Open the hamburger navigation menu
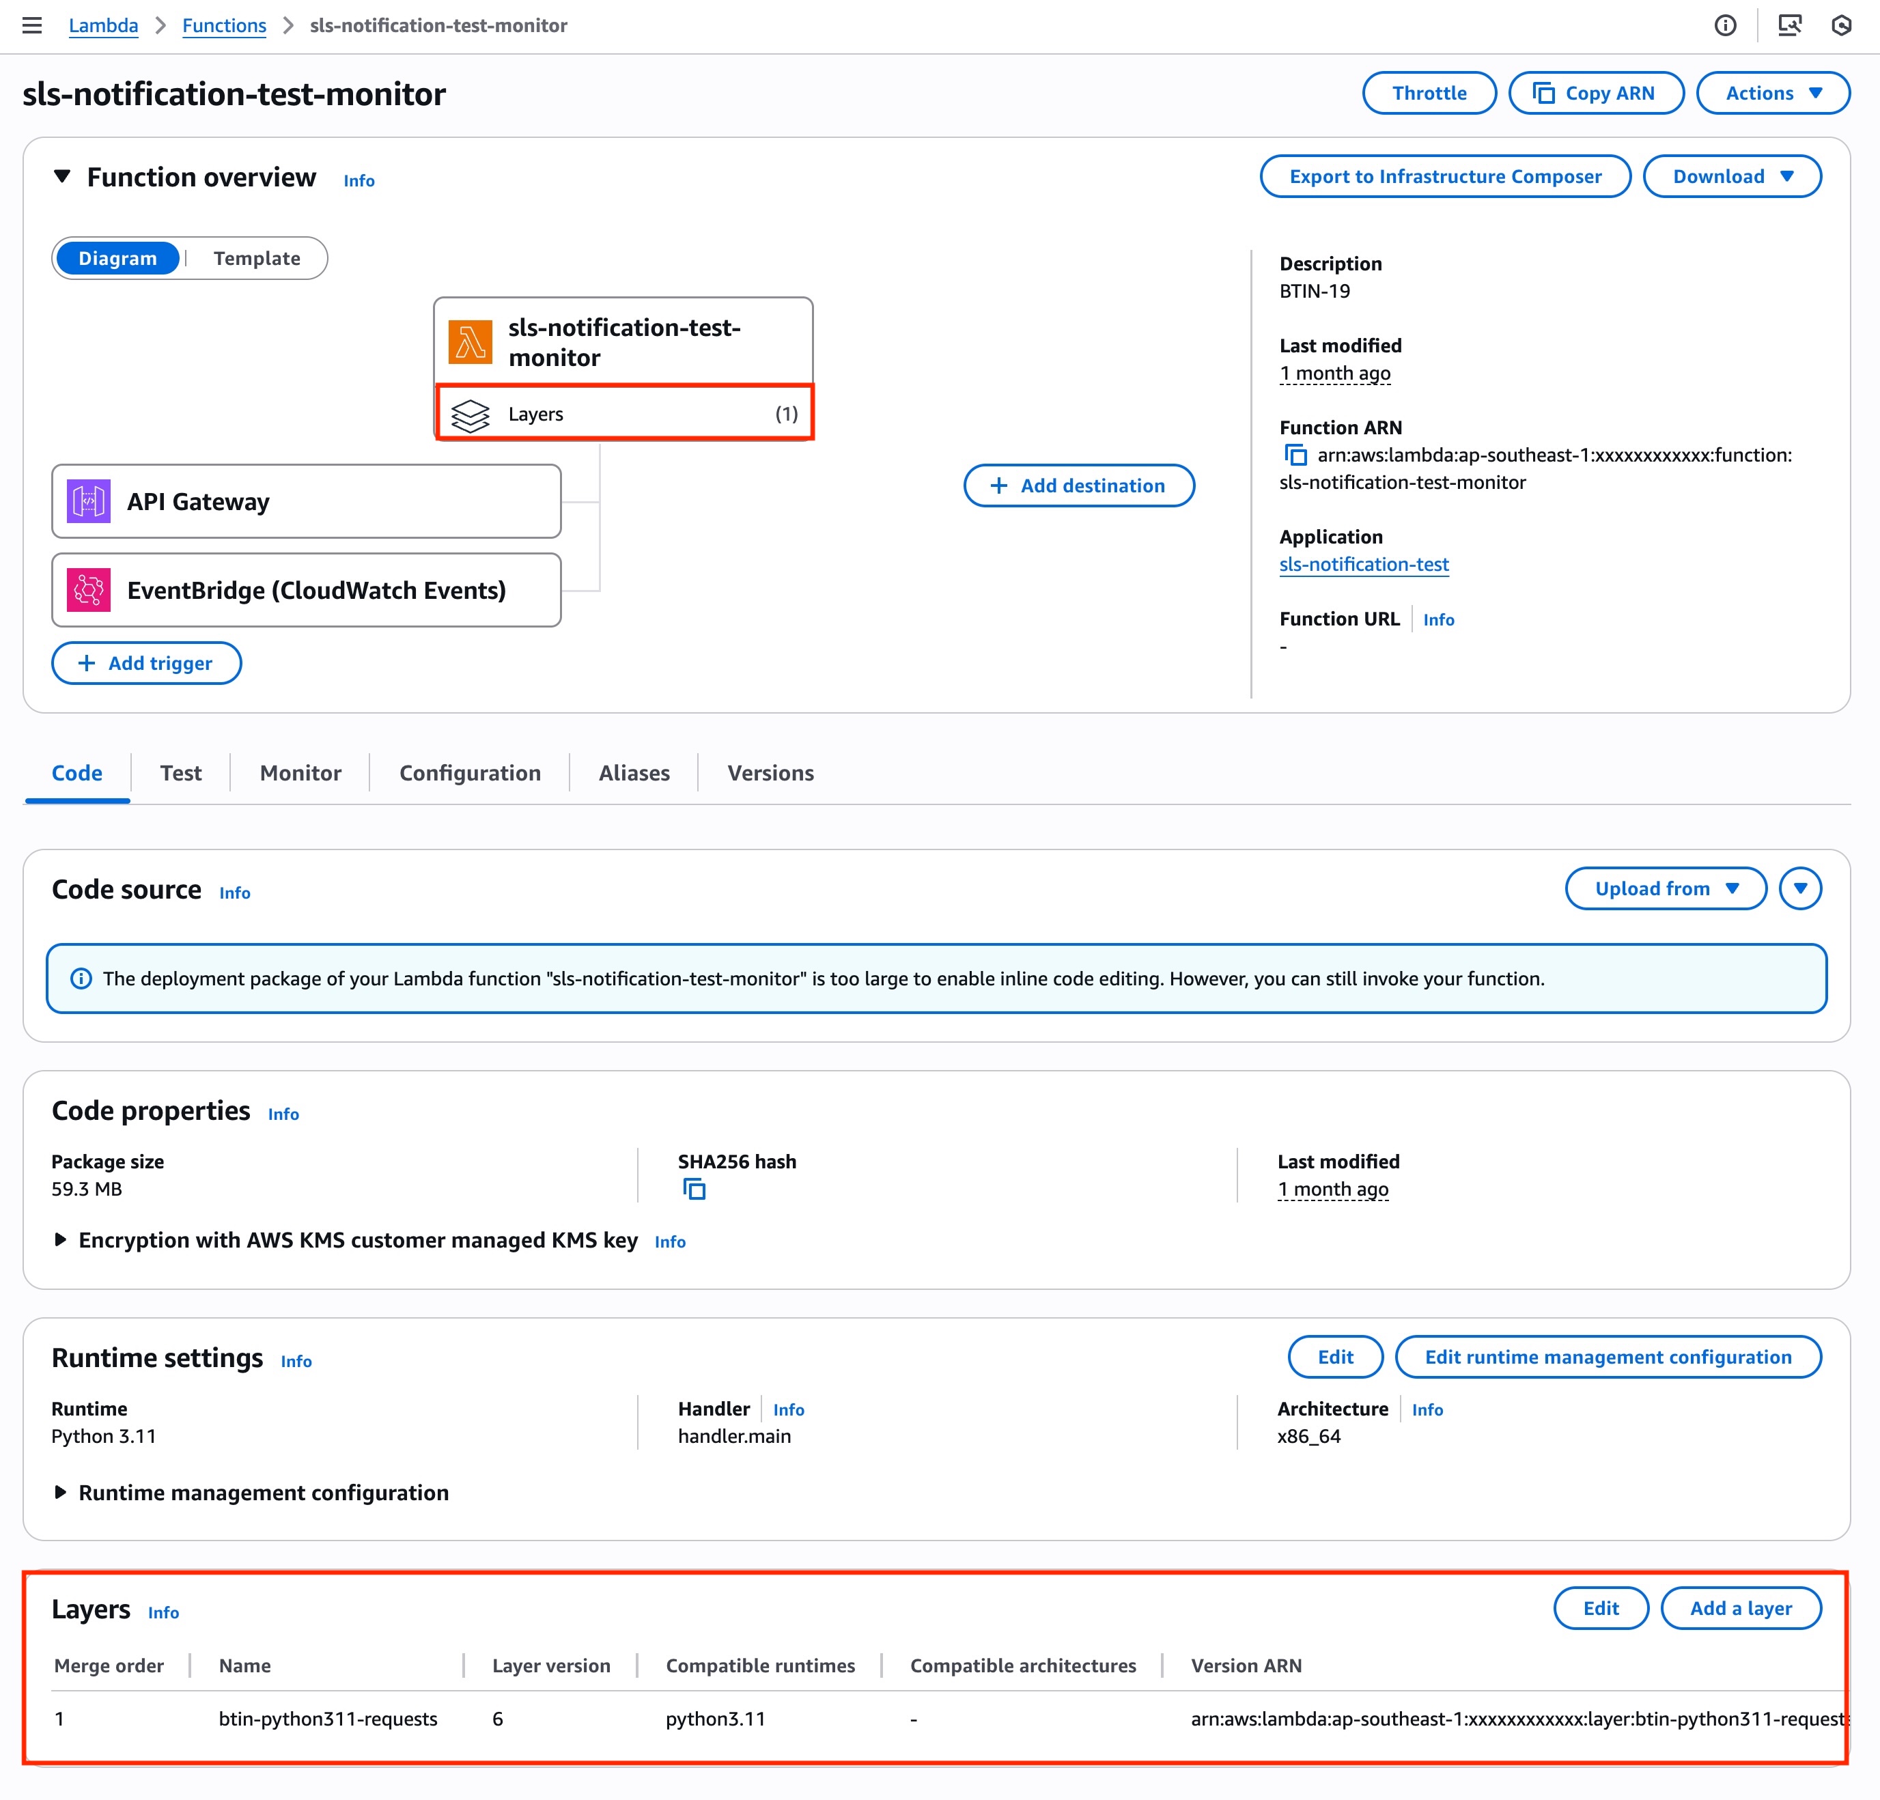This screenshot has width=1880, height=1800. 31,26
